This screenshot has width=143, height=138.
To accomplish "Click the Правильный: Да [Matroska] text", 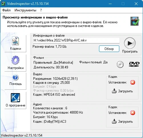I will [x=53, y=62].
